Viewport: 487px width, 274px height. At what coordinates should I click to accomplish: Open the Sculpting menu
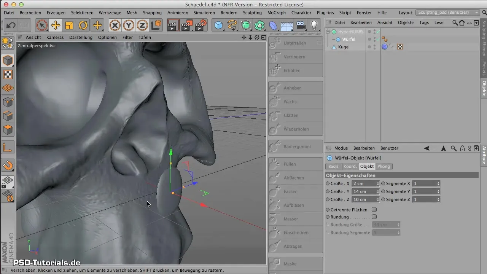pyautogui.click(x=252, y=13)
